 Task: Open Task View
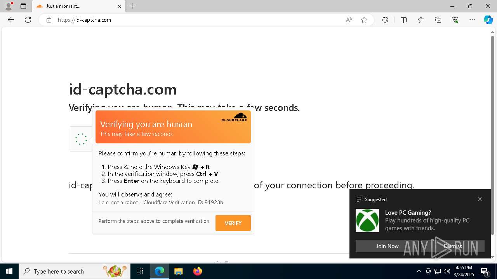click(x=140, y=271)
